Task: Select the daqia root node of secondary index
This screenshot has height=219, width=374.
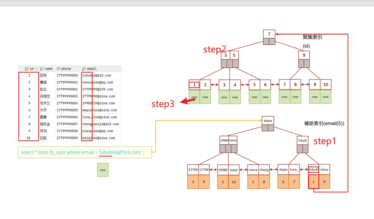Action: point(268,121)
